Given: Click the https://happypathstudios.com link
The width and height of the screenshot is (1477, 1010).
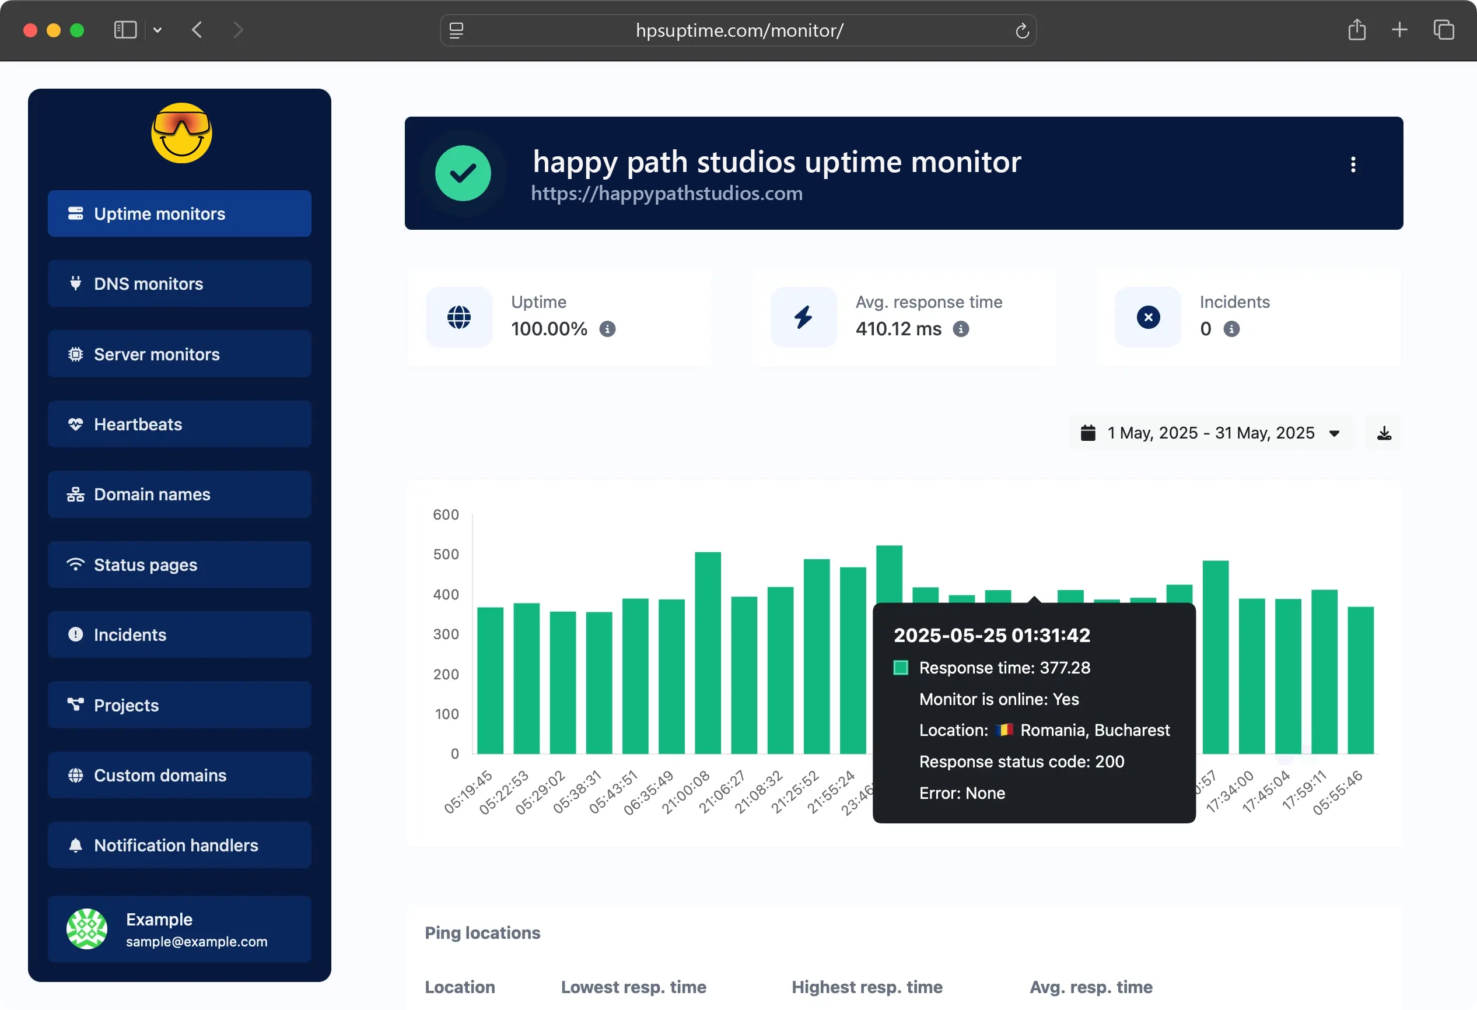Looking at the screenshot, I should click(666, 194).
